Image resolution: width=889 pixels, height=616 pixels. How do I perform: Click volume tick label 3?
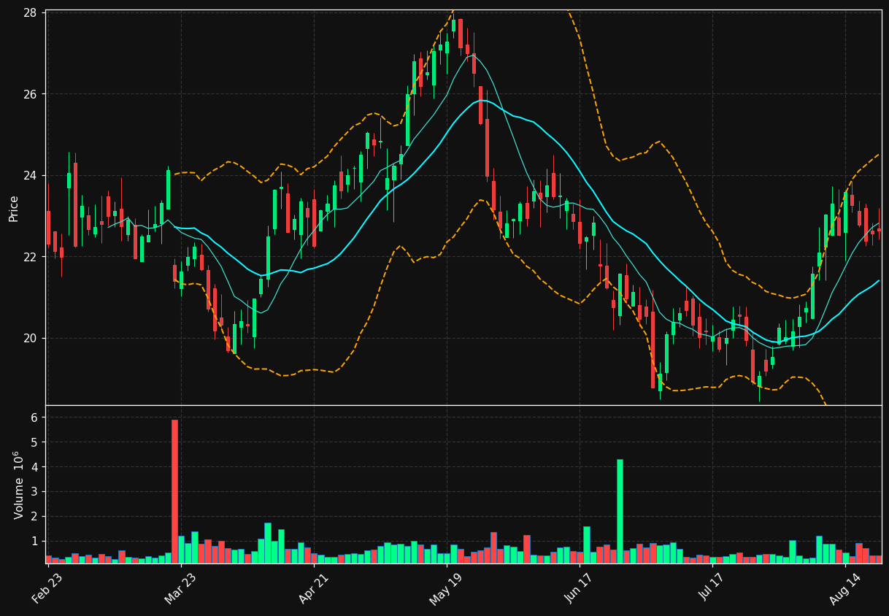35,492
